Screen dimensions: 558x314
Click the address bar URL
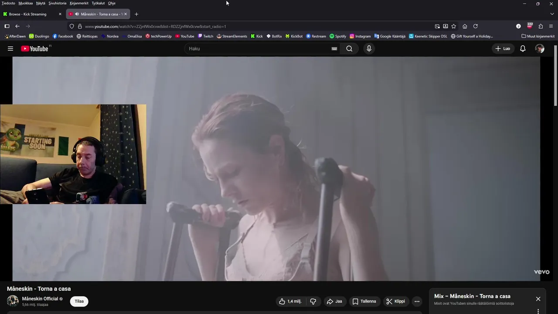(x=156, y=26)
